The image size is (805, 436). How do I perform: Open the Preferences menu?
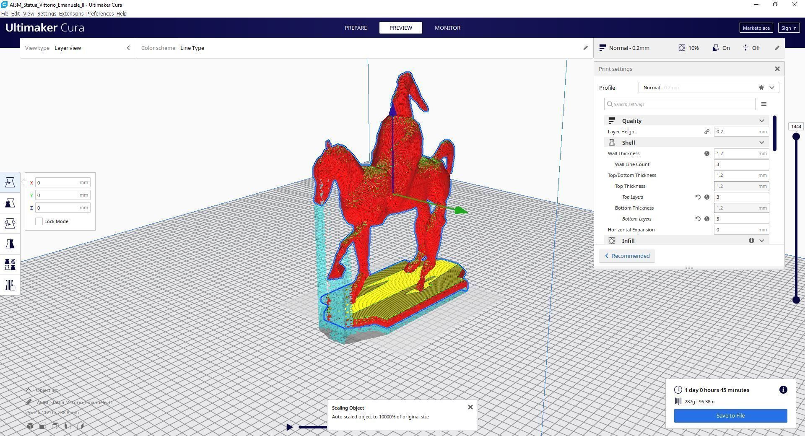point(100,14)
